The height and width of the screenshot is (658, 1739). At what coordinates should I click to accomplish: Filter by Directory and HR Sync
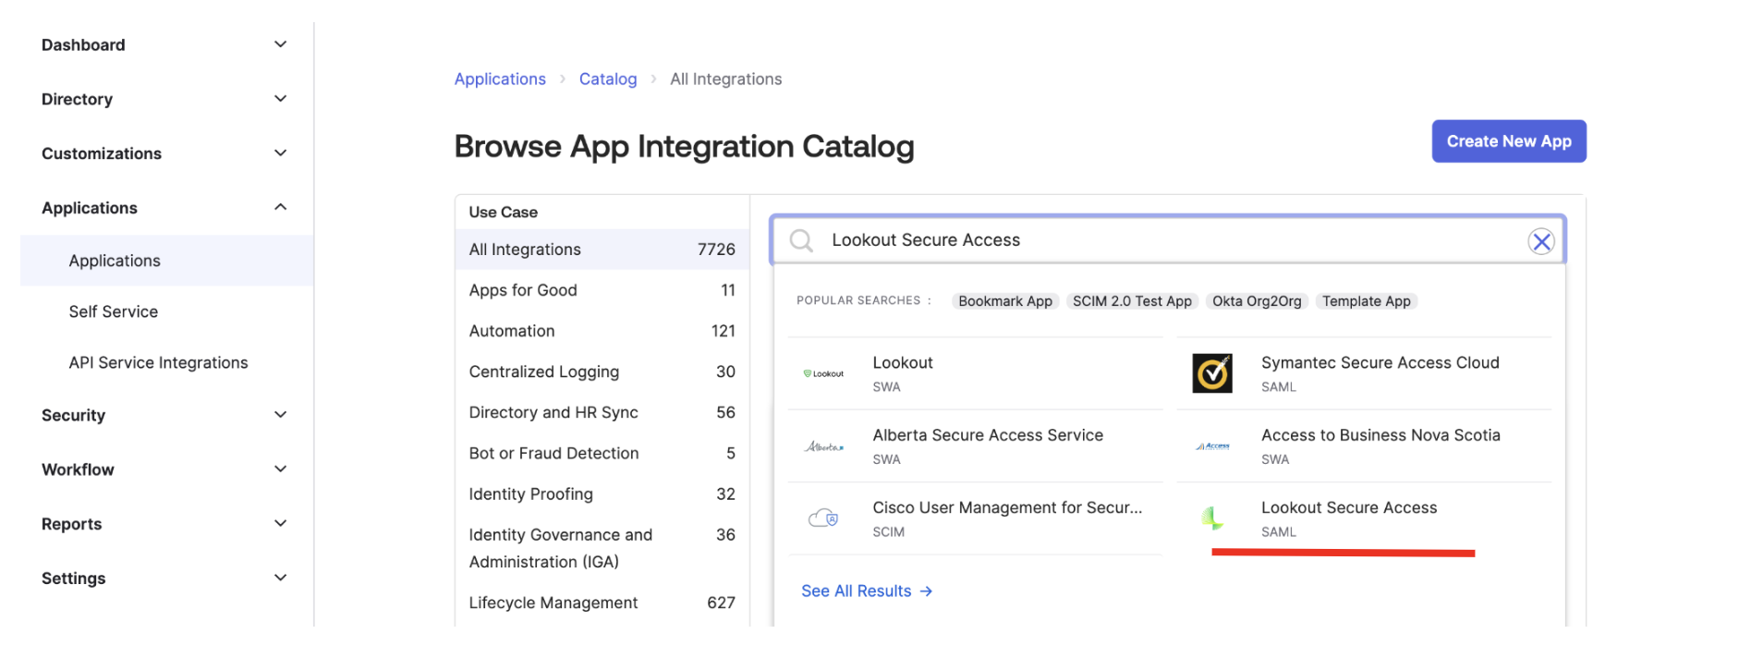(x=602, y=412)
